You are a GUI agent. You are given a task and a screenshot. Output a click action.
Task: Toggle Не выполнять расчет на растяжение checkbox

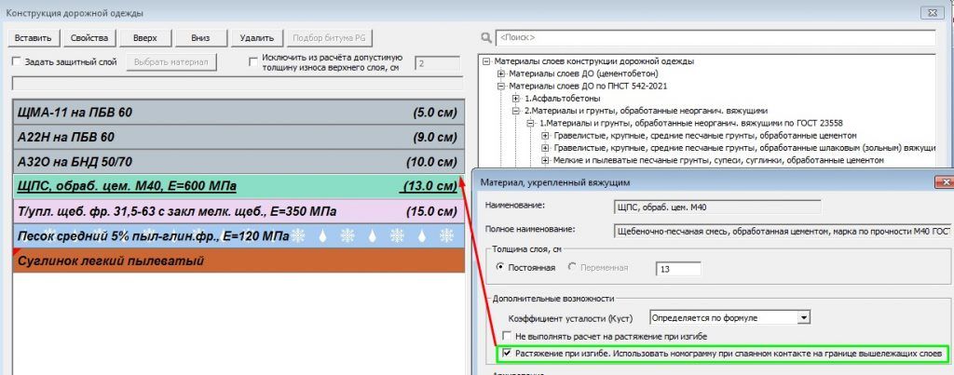(506, 336)
